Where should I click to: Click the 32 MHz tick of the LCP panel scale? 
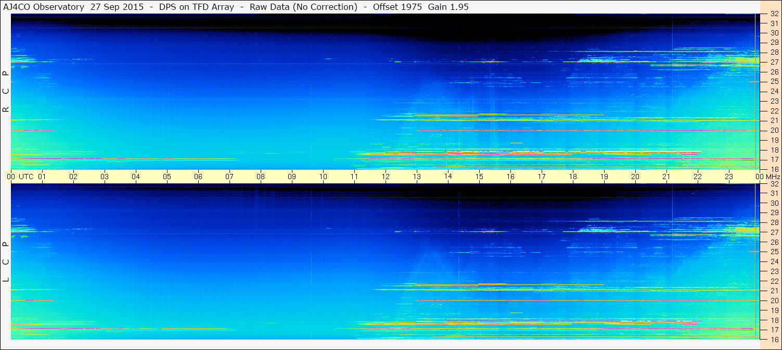click(774, 184)
